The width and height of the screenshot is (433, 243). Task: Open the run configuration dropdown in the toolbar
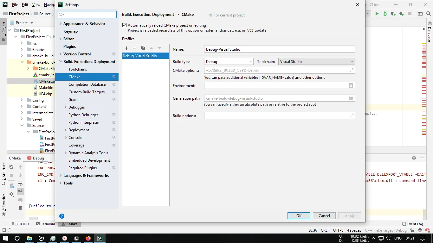coord(368,14)
